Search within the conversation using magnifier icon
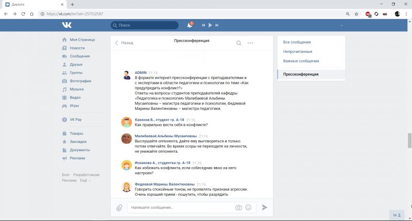Screen dimensions: 412x221 coord(238,43)
